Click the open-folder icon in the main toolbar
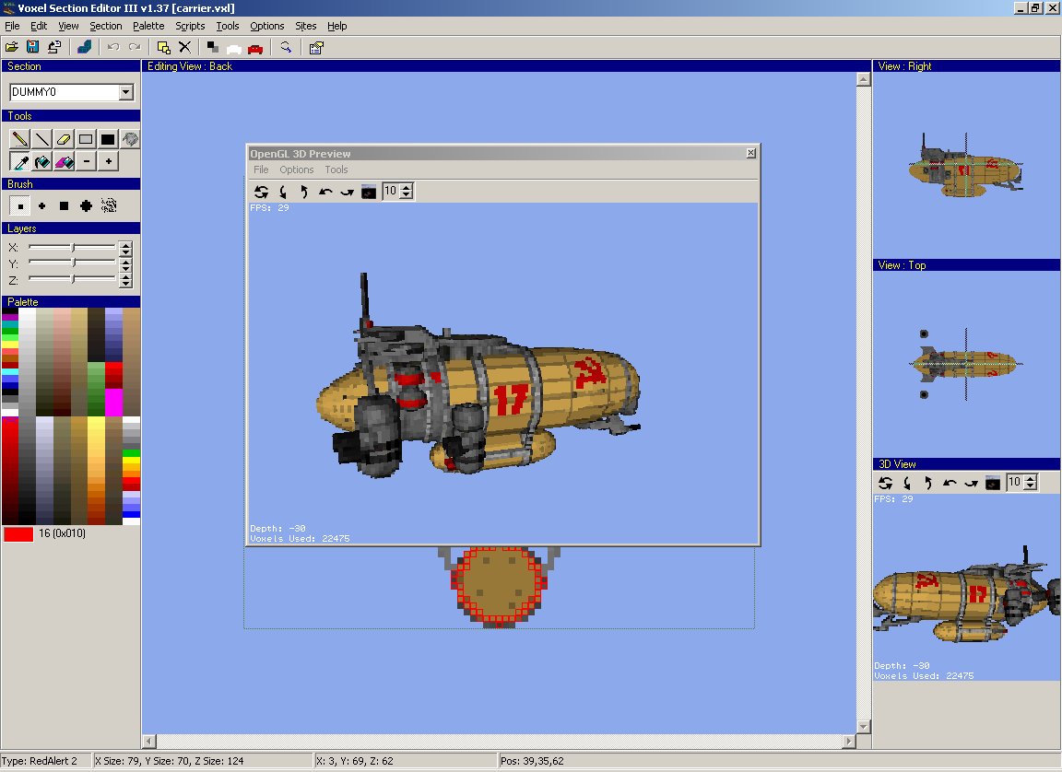Screen dimensions: 1062x772 11,47
